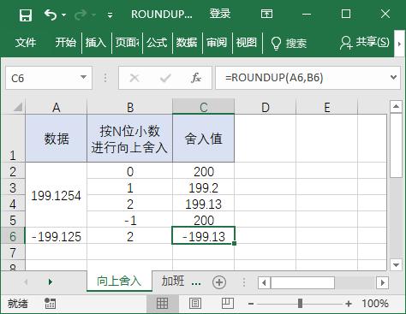
Task: Click the New Sheet plus icon
Action: (219, 282)
